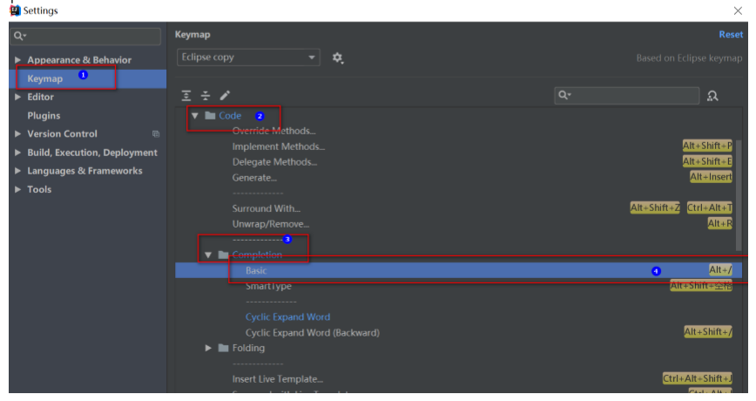Click the Collapse All icon in keymap toolbar

(x=206, y=96)
